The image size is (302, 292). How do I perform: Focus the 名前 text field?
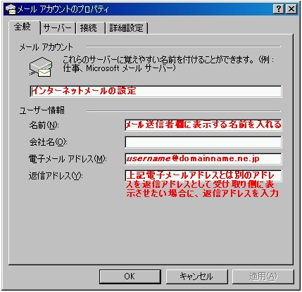click(203, 125)
